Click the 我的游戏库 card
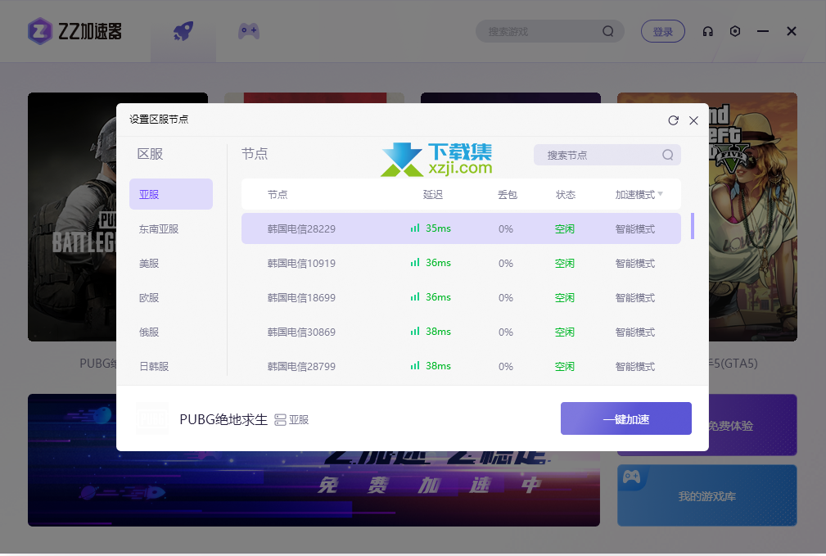Screen dimensions: 826x556 [707, 495]
